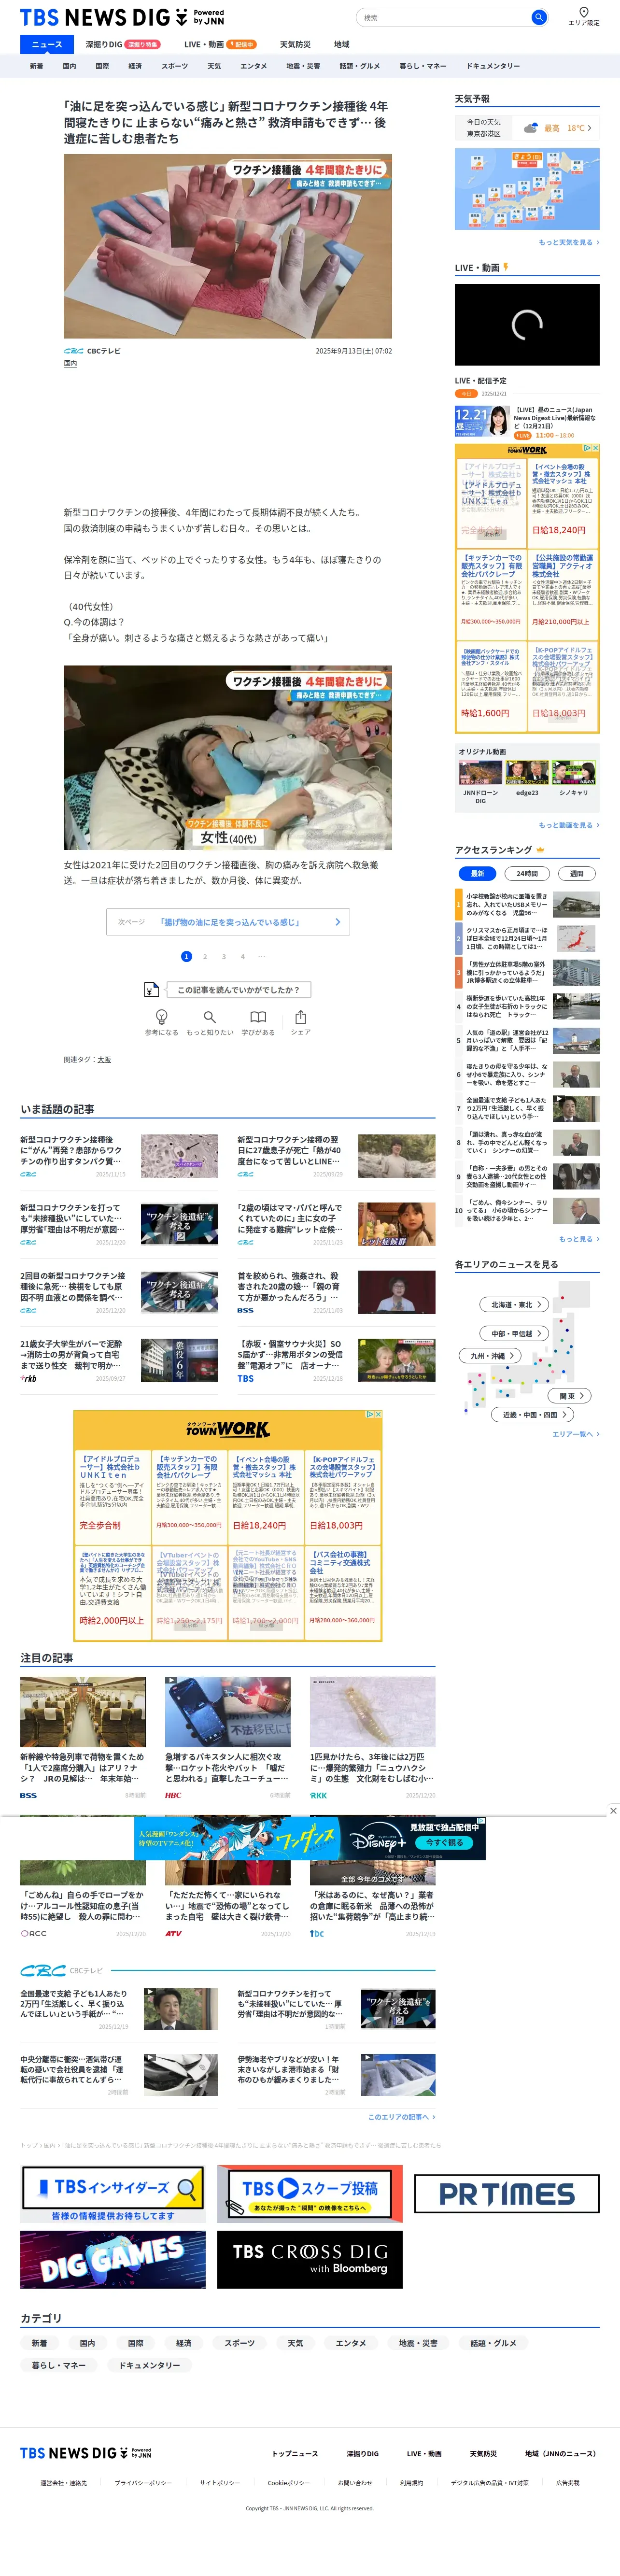This screenshot has height=2576, width=620.
Task: Open 関東 area news
Action: click(570, 1395)
